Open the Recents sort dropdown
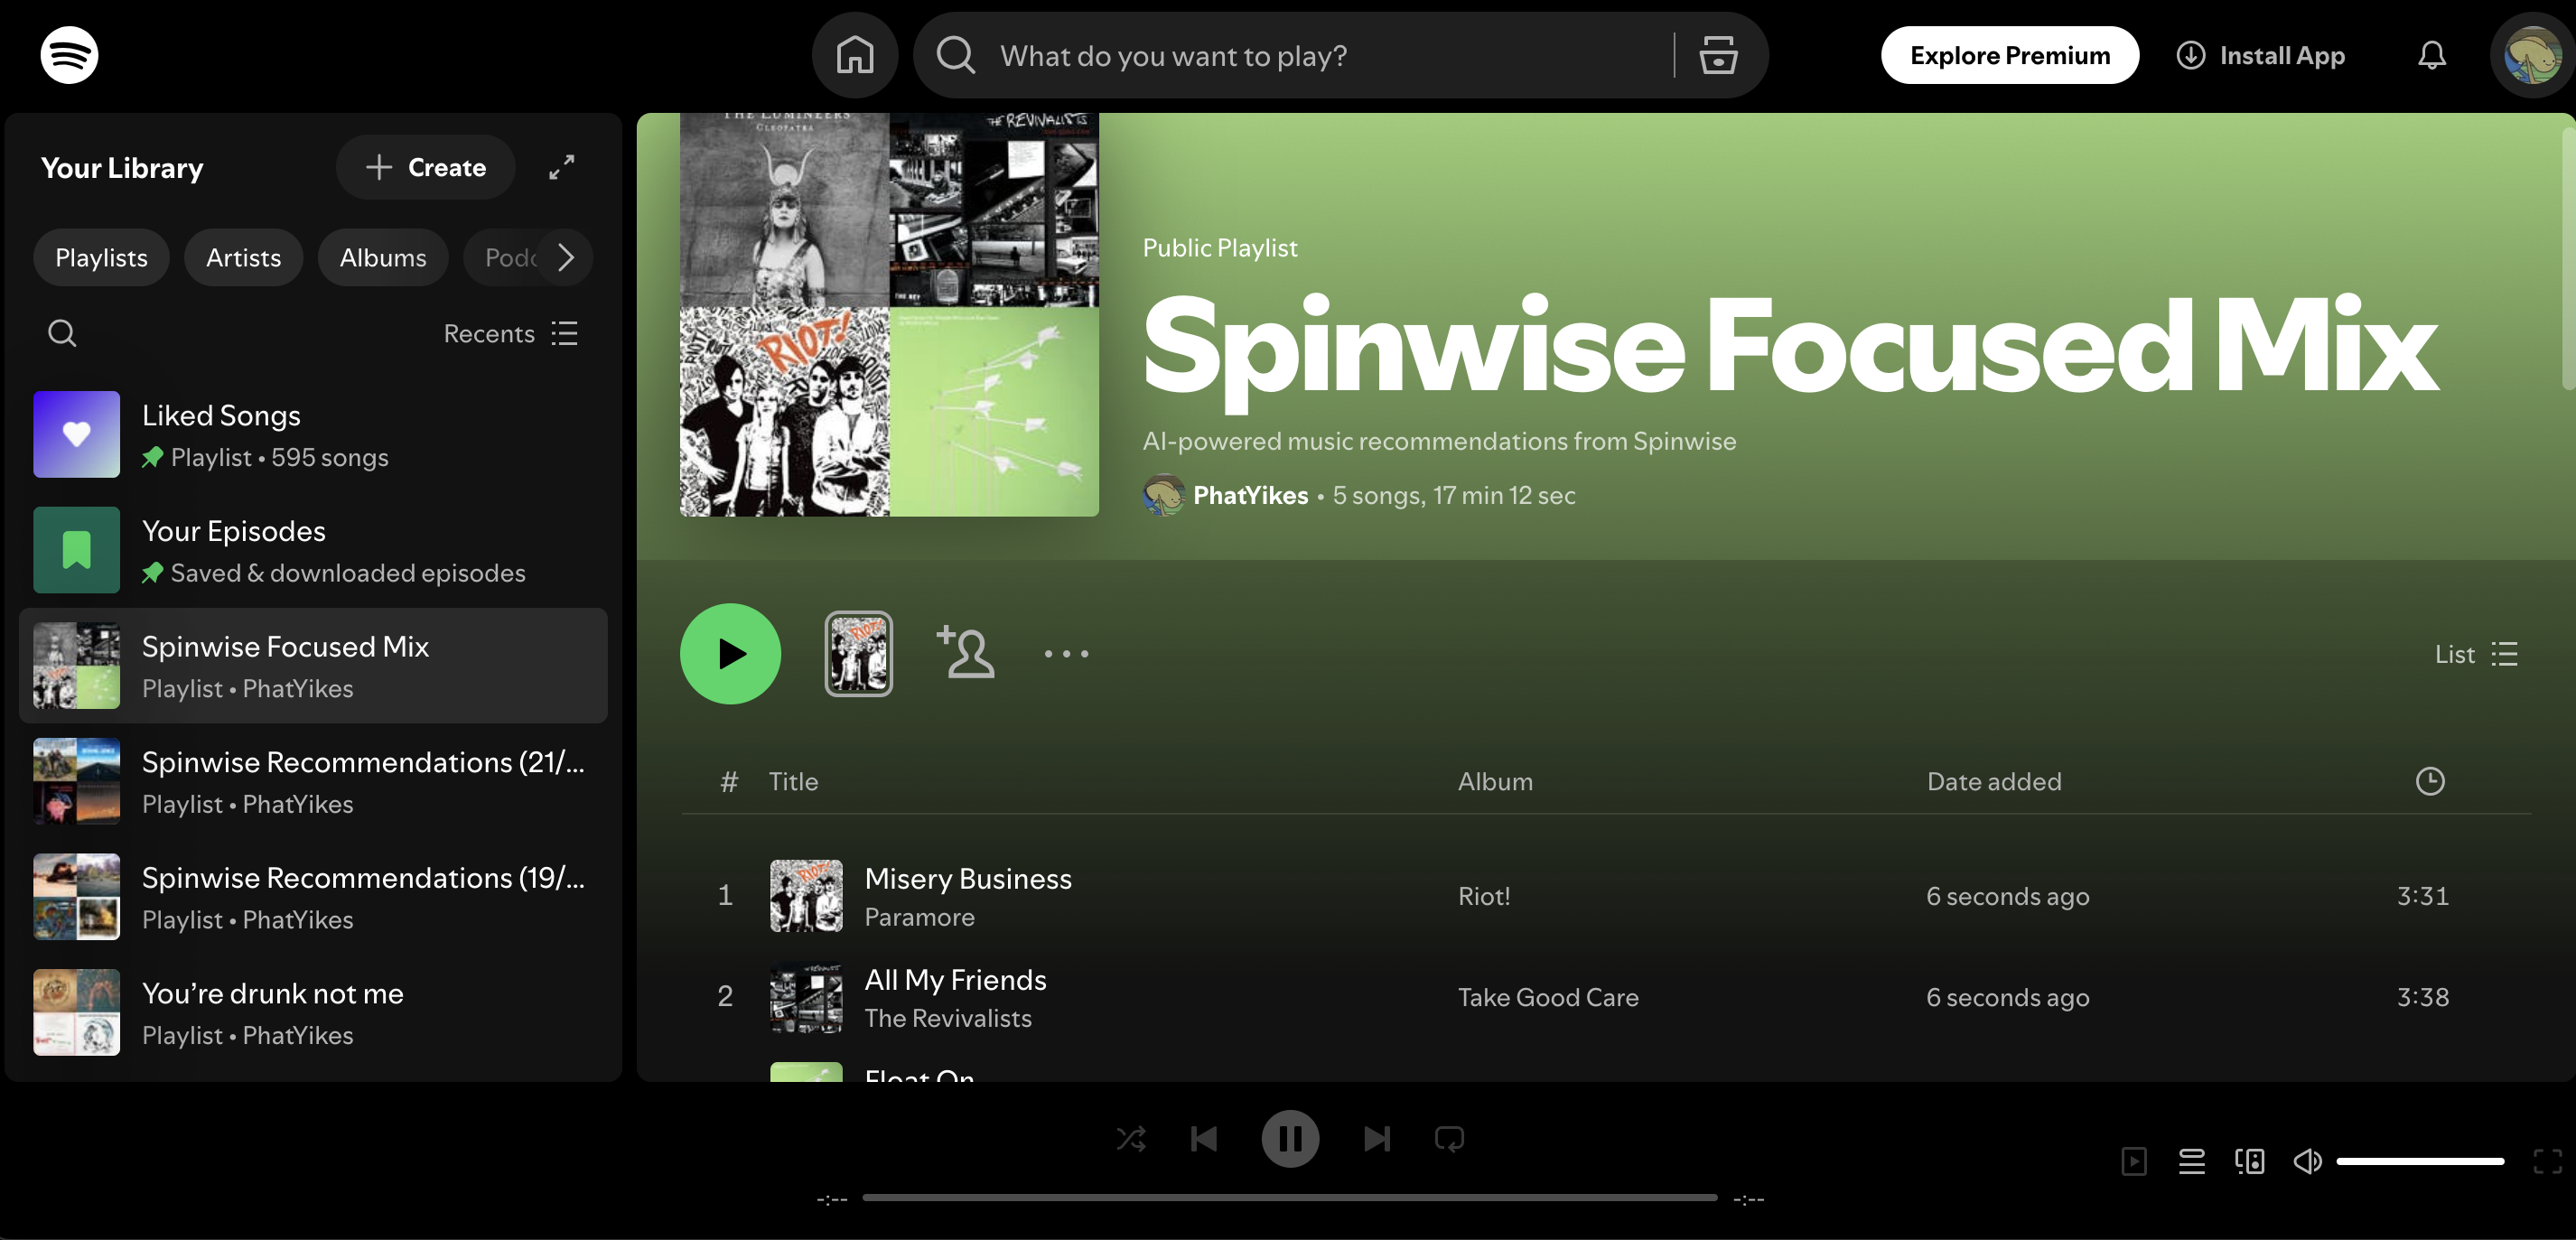Screen dimensions: 2576x1240 [x=510, y=333]
